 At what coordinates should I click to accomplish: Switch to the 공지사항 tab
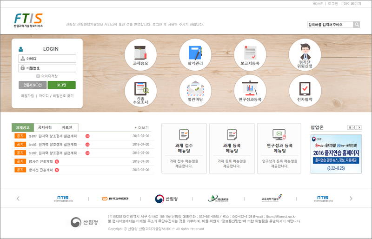tap(45, 127)
